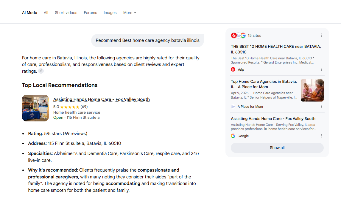The width and height of the screenshot is (341, 198).
Task: Open three-dot menu for the Google source
Action: pos(321,136)
